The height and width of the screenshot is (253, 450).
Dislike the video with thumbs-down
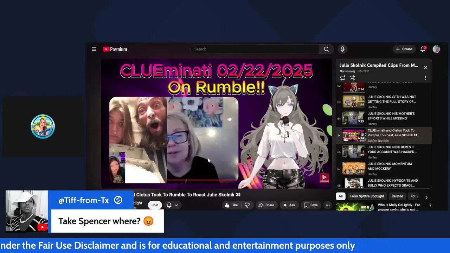coord(247,205)
